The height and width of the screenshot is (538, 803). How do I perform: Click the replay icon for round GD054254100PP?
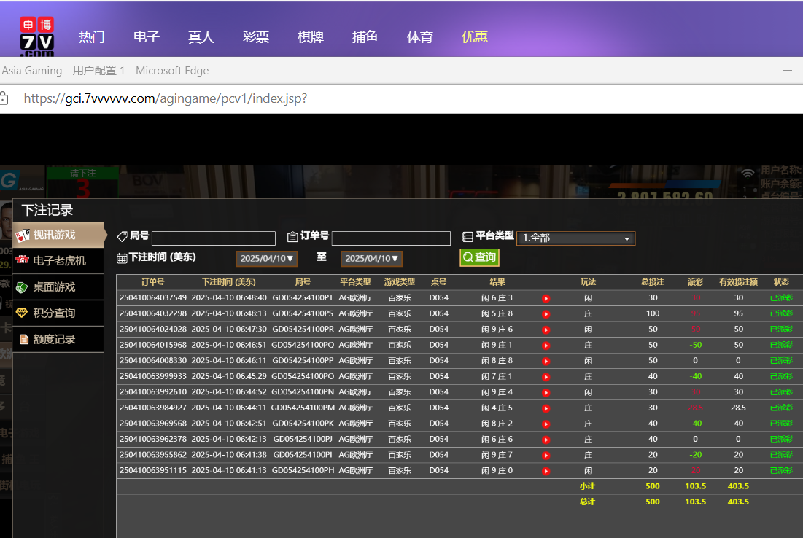(x=546, y=361)
